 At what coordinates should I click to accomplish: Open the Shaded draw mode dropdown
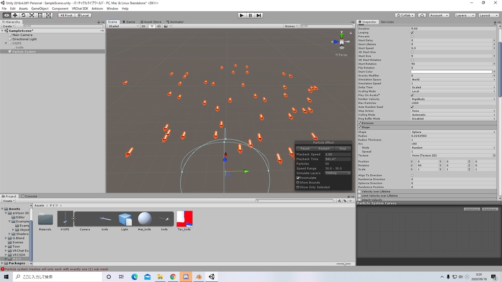tap(123, 26)
